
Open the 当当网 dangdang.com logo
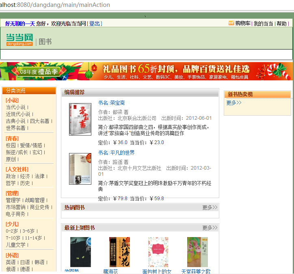(19, 39)
